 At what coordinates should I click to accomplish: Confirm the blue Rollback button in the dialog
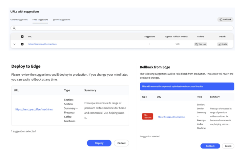(x=210, y=146)
